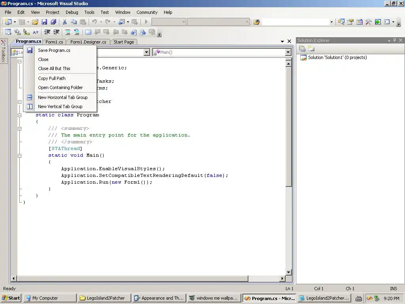This screenshot has width=405, height=304.
Task: Click the Copy toolbar icon
Action: (x=74, y=22)
